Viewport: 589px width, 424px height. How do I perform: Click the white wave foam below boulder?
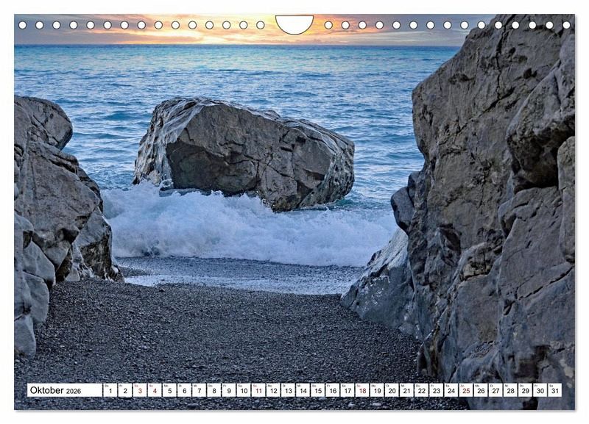(x=243, y=228)
